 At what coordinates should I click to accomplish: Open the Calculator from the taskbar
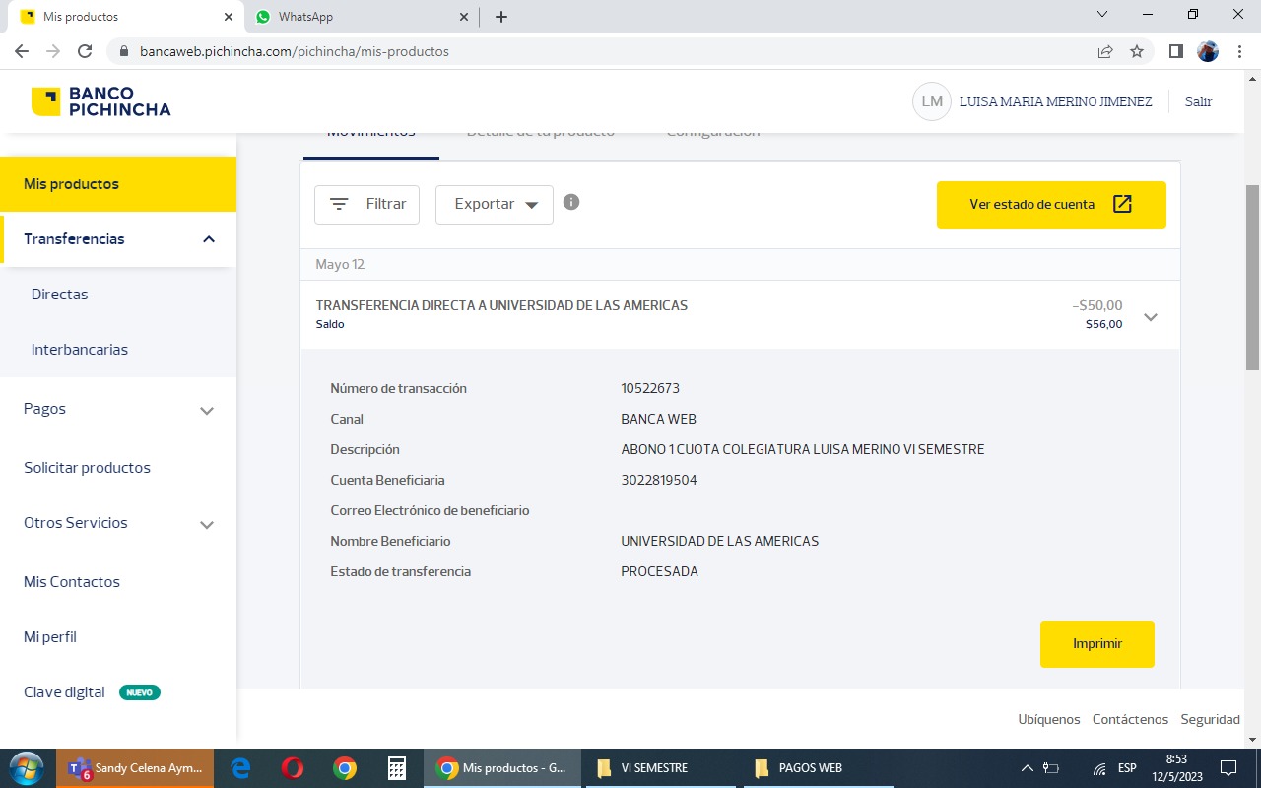tap(397, 768)
